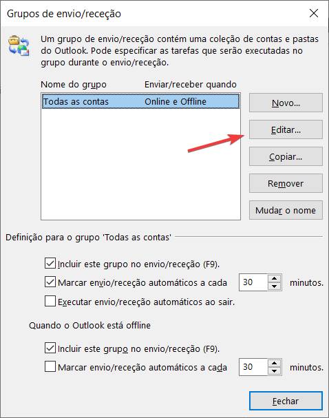
Task: Close the Grupos de envio/receção dialog
Action: point(314,13)
